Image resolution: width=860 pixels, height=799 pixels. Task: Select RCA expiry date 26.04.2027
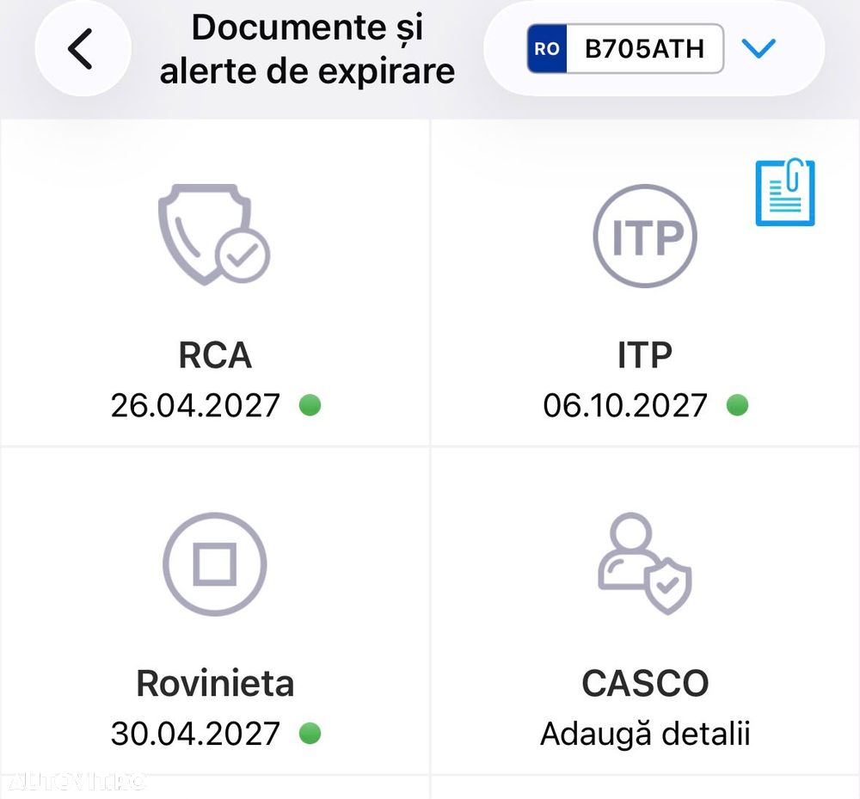195,405
